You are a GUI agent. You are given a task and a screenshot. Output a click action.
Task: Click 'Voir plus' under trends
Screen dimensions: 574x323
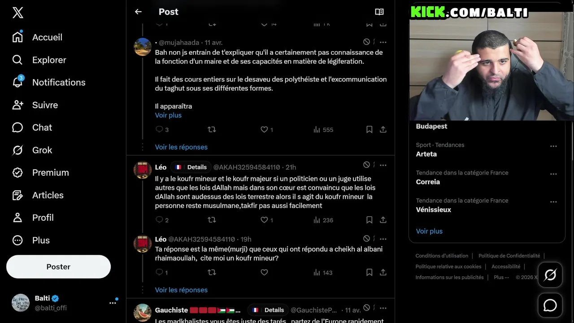coord(429,231)
